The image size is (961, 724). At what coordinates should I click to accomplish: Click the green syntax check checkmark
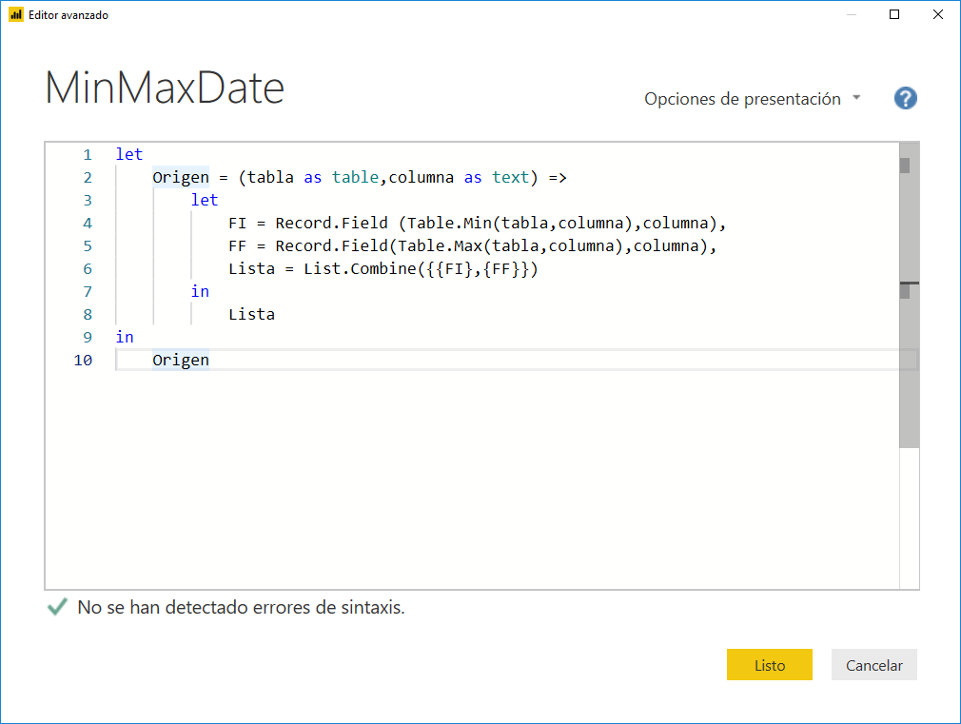coord(56,606)
